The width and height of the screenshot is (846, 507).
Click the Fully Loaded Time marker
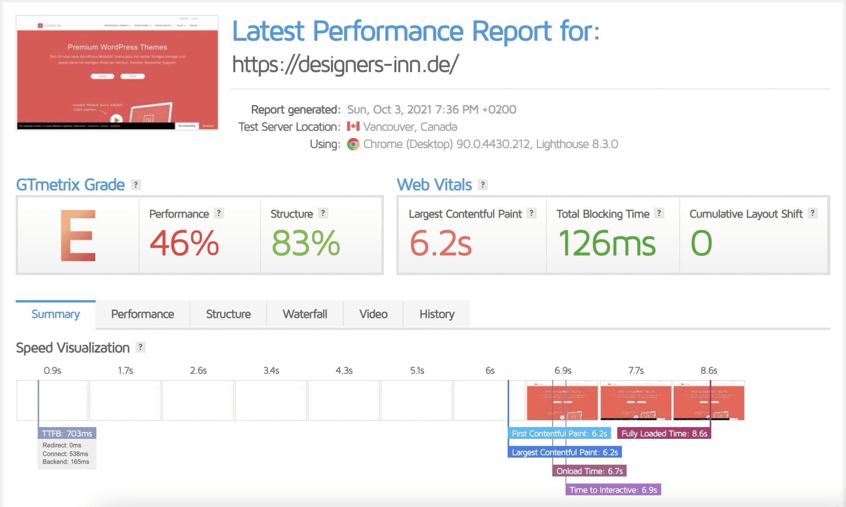(x=664, y=433)
